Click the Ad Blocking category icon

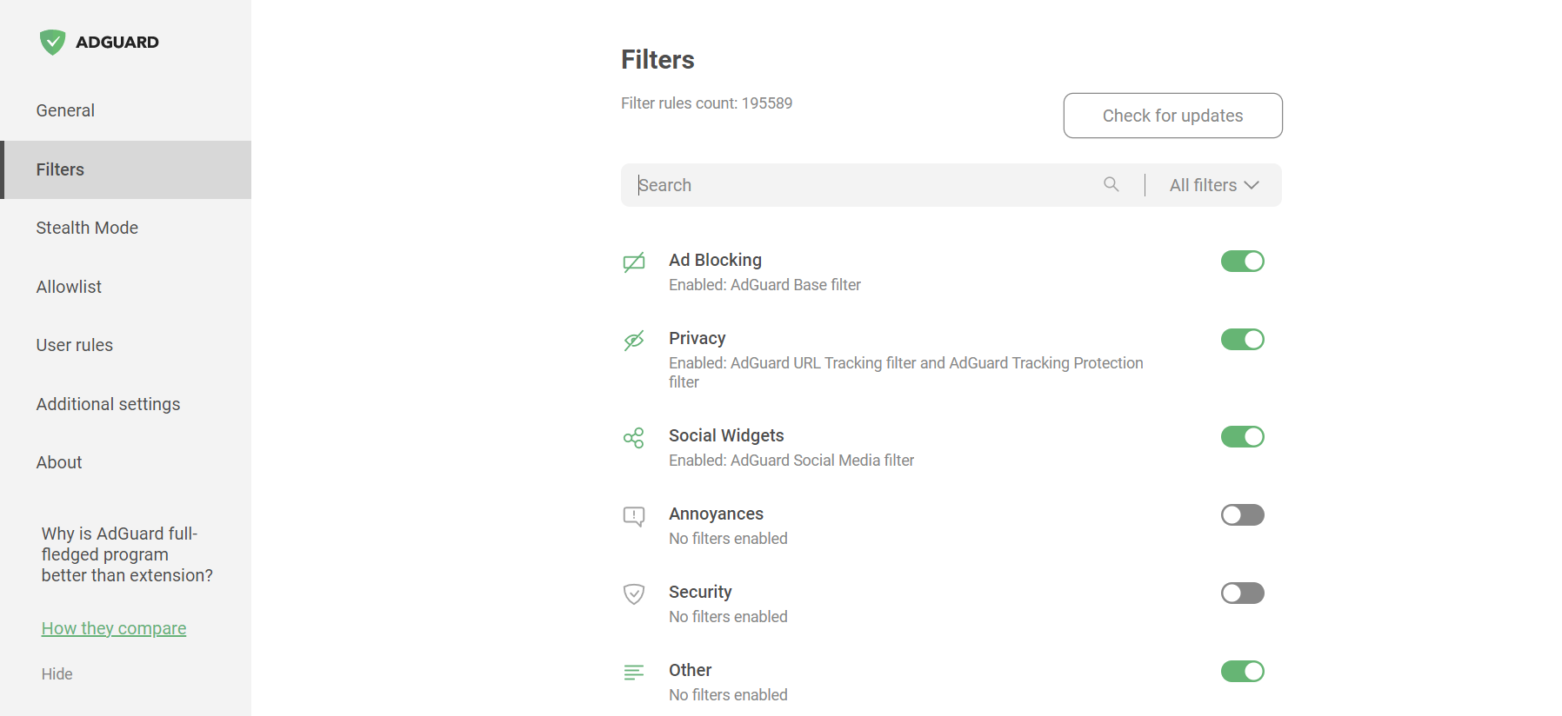click(x=634, y=262)
